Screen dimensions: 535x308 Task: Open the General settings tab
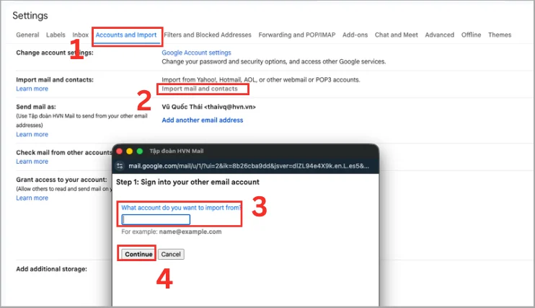click(27, 35)
